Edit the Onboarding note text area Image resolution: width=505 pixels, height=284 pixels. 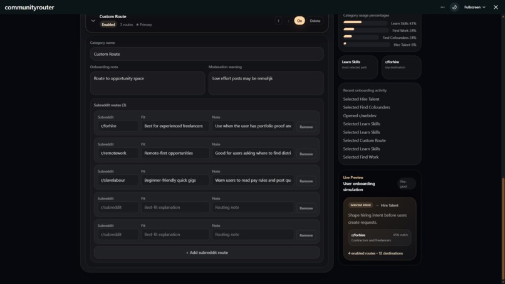[x=147, y=83]
